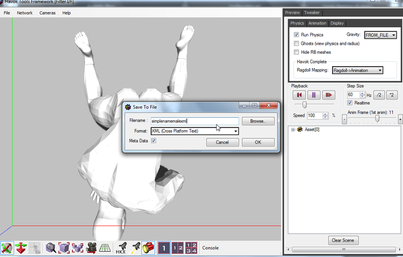The width and height of the screenshot is (403, 257).
Task: Decrease the step size Hz value
Action: (x=362, y=96)
